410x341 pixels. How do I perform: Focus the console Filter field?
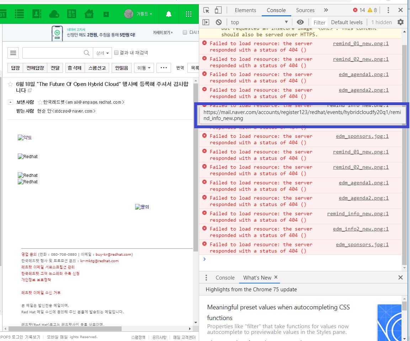319,22
